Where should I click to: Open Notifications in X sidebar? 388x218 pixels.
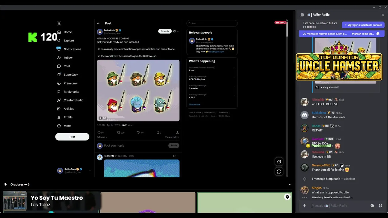pos(69,49)
